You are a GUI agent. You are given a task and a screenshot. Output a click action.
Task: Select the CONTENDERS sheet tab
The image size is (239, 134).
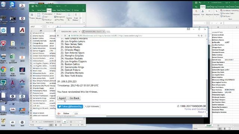tap(49, 122)
